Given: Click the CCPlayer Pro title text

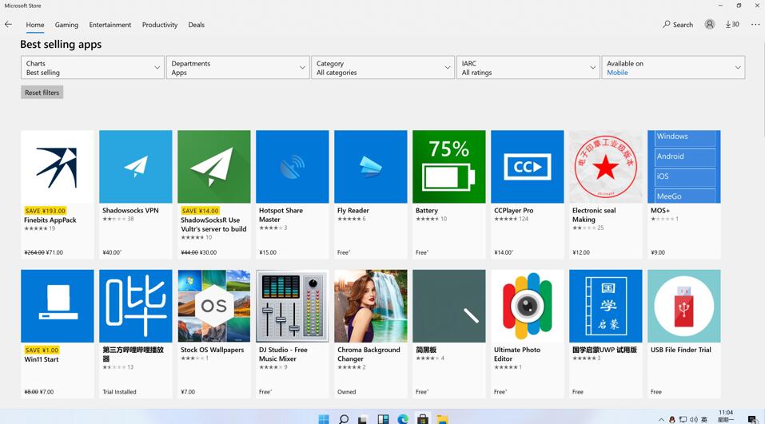Looking at the screenshot, I should click(514, 211).
